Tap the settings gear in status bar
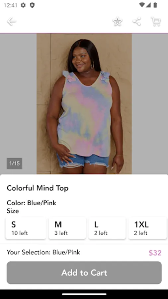The width and height of the screenshot is (168, 299). pyautogui.click(x=23, y=5)
